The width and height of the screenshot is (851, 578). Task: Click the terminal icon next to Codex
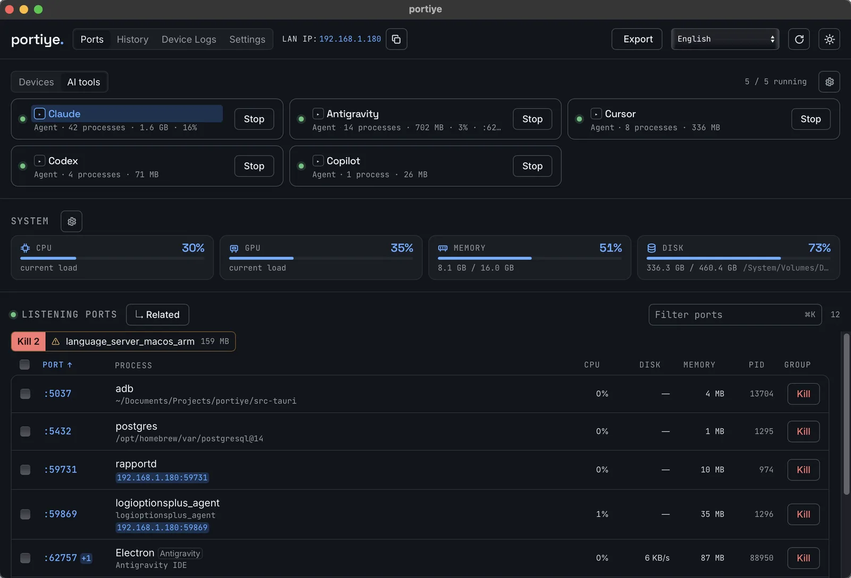coord(39,161)
